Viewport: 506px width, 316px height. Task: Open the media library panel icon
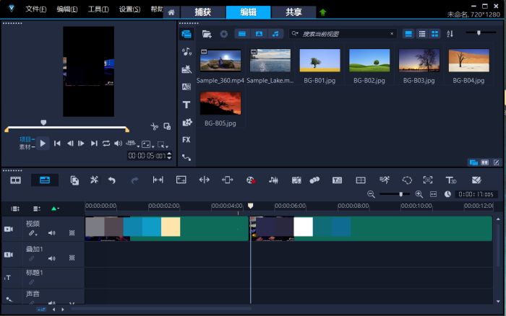click(186, 34)
